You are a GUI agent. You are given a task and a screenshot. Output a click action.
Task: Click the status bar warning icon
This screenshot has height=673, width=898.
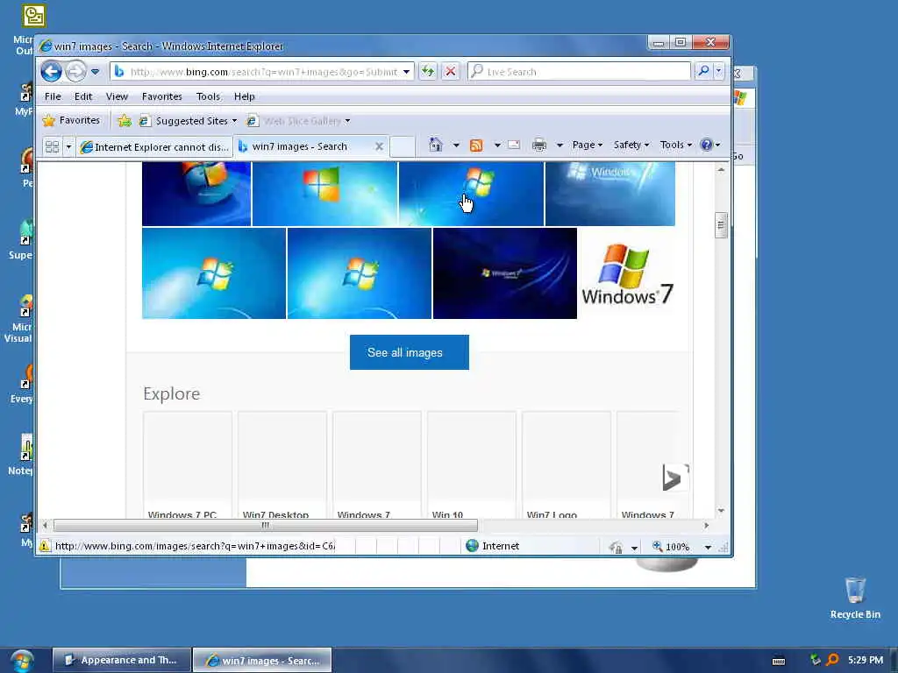tap(45, 546)
